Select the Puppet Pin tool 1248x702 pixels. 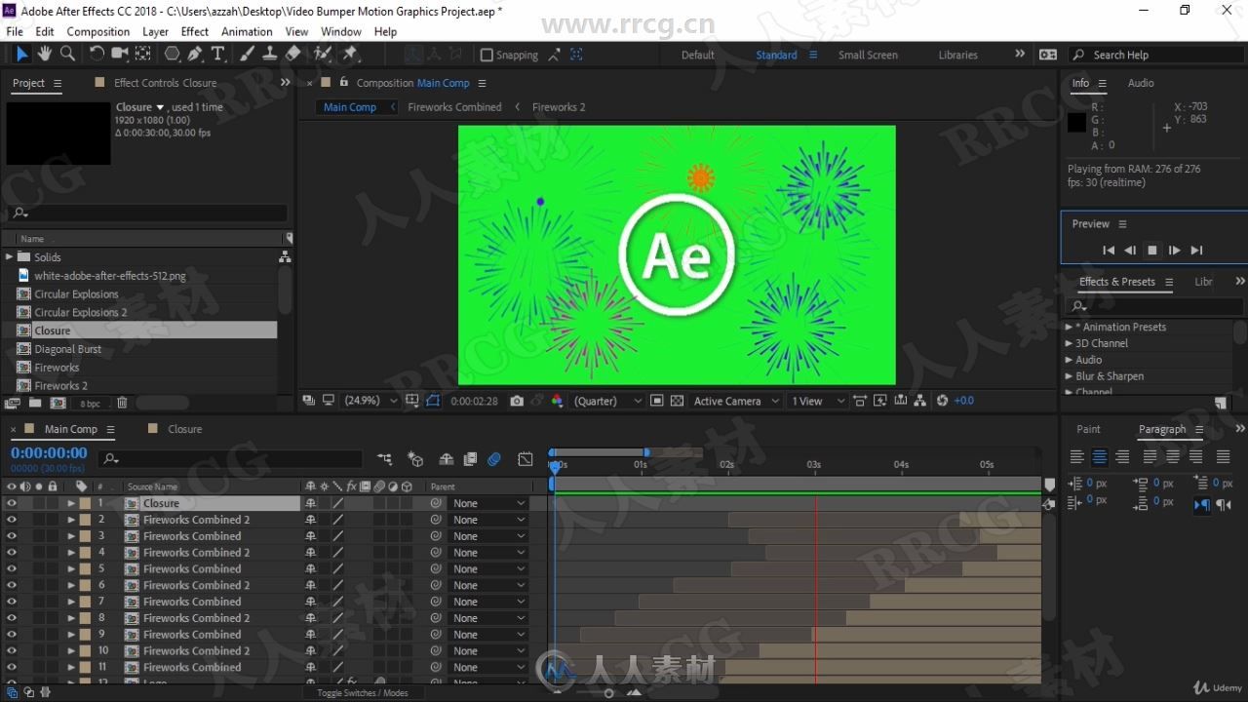coord(350,54)
